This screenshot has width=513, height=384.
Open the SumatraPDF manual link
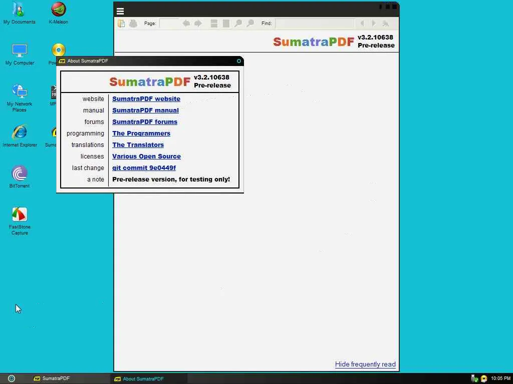click(x=146, y=110)
